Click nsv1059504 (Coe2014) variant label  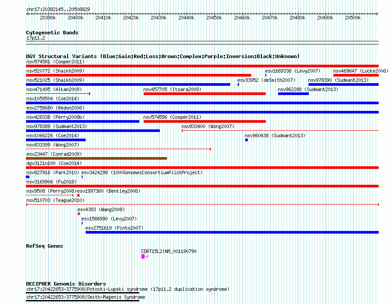(x=53, y=99)
